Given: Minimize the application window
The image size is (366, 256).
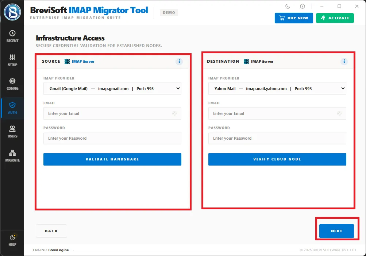Looking at the screenshot, I should click(322, 6).
